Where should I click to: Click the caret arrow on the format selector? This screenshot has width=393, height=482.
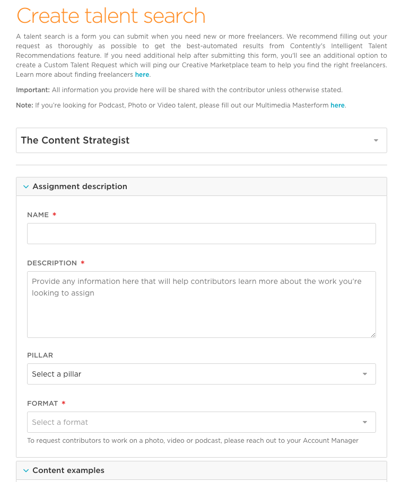(x=365, y=422)
